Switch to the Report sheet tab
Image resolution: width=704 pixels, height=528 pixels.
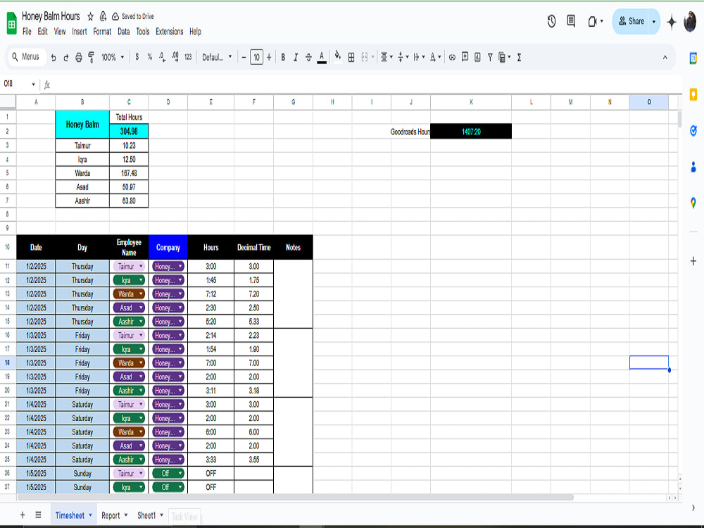point(111,515)
